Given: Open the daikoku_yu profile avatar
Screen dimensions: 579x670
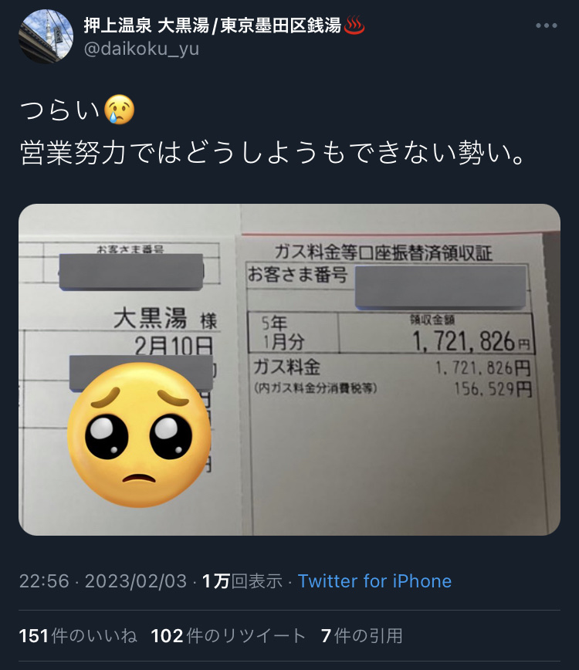Looking at the screenshot, I should point(46,36).
